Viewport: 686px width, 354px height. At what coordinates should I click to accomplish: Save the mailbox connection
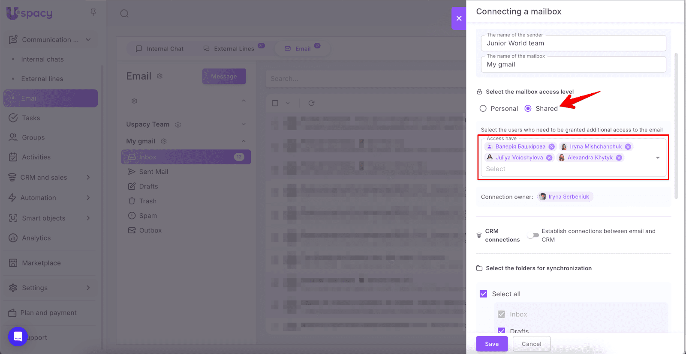click(x=492, y=344)
